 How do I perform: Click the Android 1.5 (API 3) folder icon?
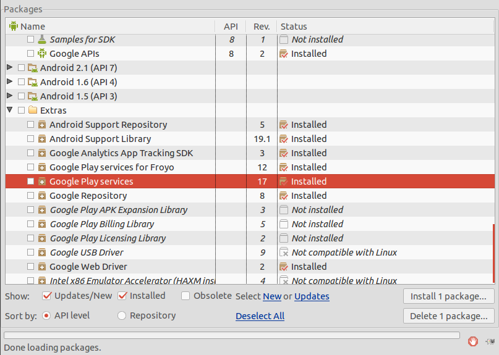pyautogui.click(x=32, y=96)
